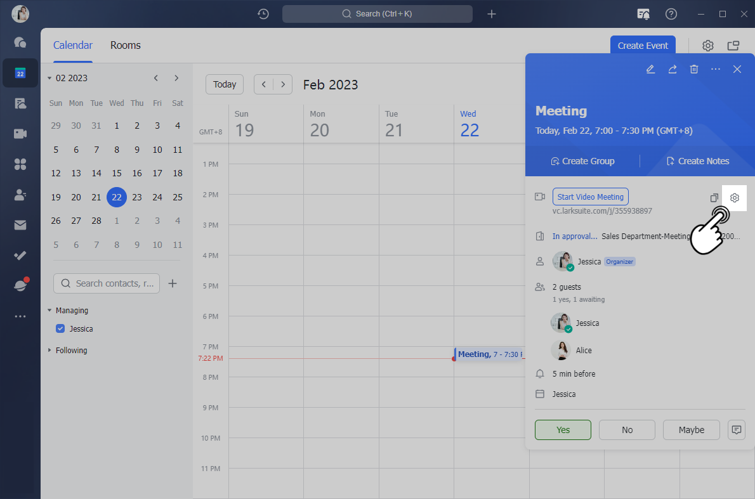Accept the meeting with Yes button
755x499 pixels.
pyautogui.click(x=563, y=430)
